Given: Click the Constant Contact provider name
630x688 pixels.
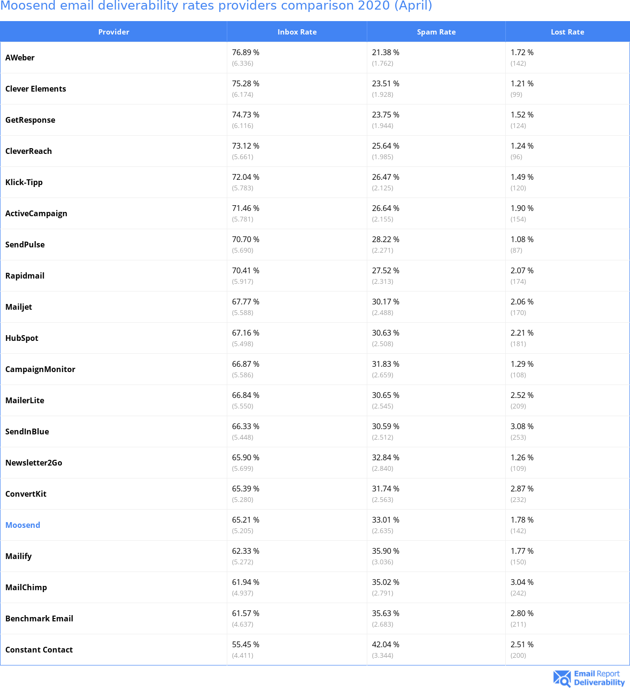Looking at the screenshot, I should pyautogui.click(x=39, y=650).
